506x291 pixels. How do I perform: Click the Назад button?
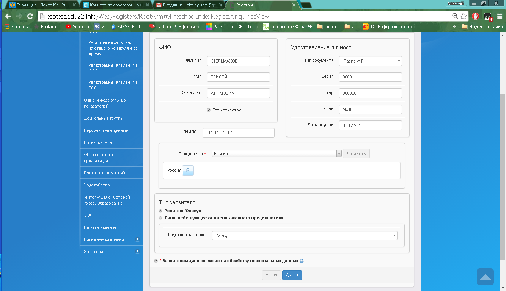click(272, 275)
